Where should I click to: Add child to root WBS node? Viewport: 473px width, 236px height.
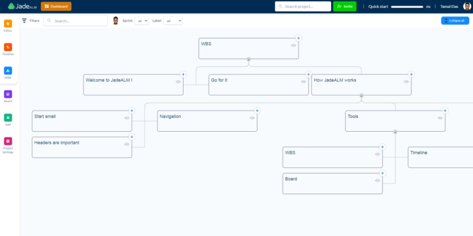coord(298,38)
